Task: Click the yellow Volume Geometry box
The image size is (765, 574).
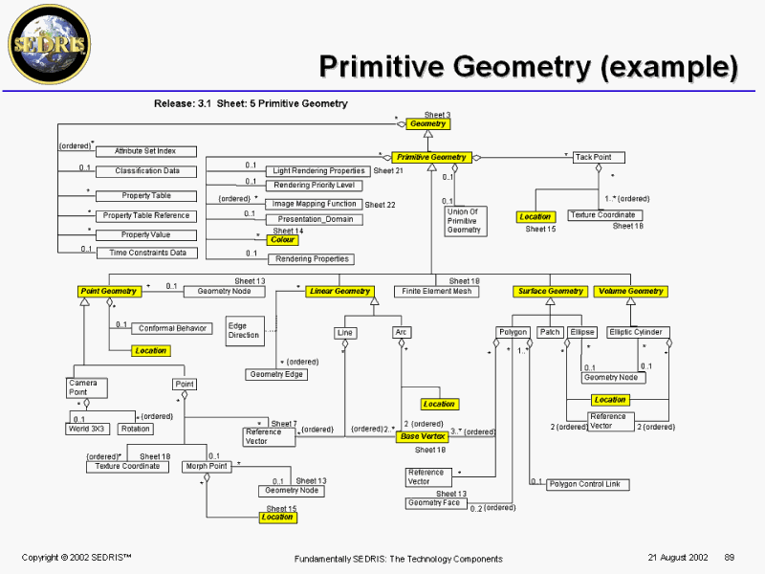Action: coord(630,291)
